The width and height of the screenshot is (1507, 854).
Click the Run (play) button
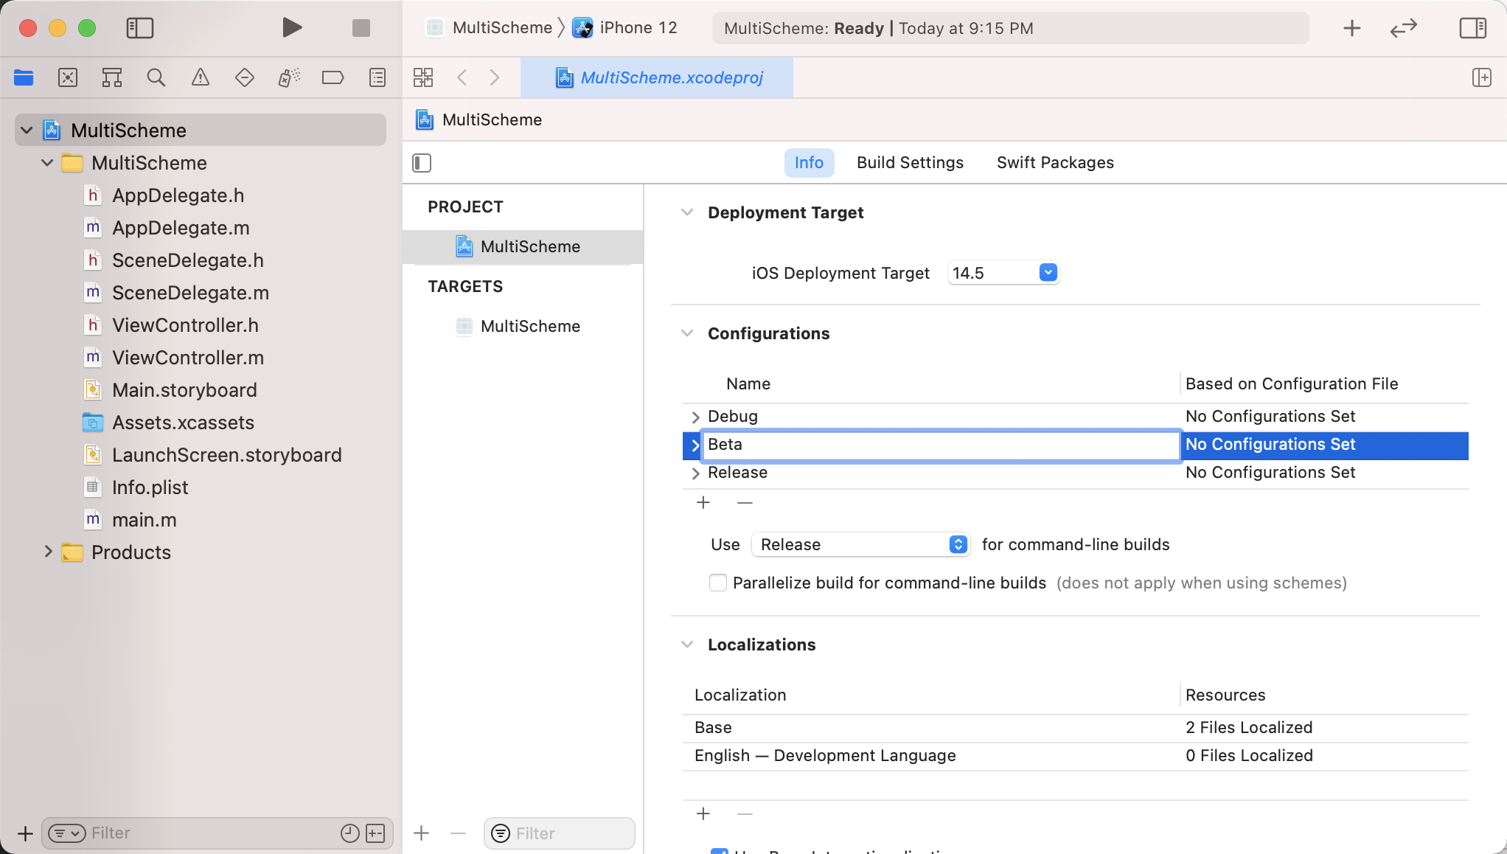tap(292, 28)
